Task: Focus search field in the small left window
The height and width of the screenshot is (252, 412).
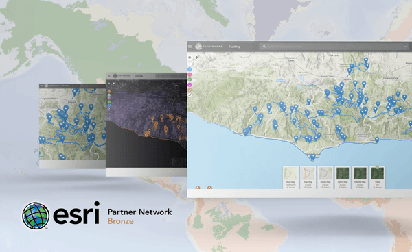Action: 93,86
